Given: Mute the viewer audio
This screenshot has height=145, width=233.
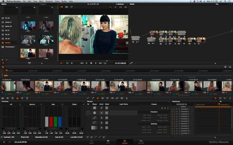Looking at the screenshot, I should 72,63.
